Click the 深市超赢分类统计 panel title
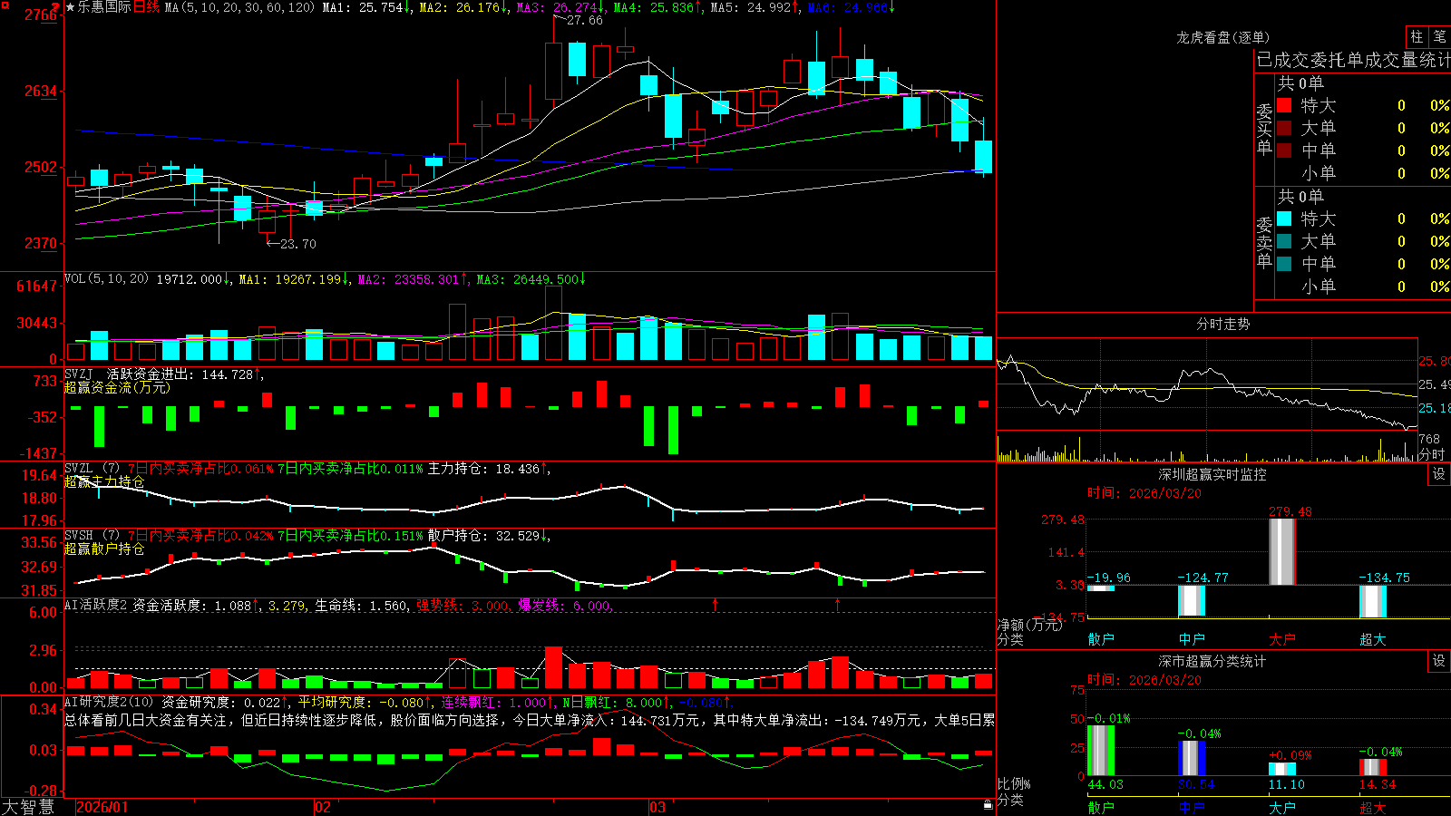This screenshot has height=816, width=1451. click(x=1212, y=661)
